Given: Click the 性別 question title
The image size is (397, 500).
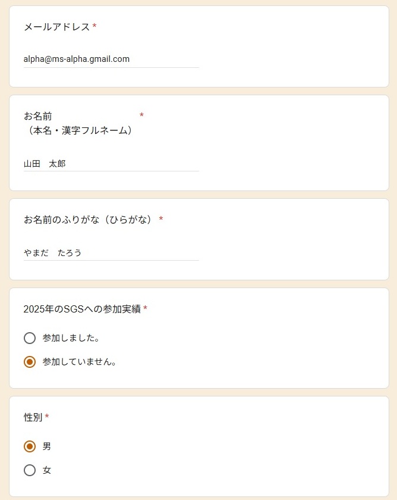Looking at the screenshot, I should point(33,417).
